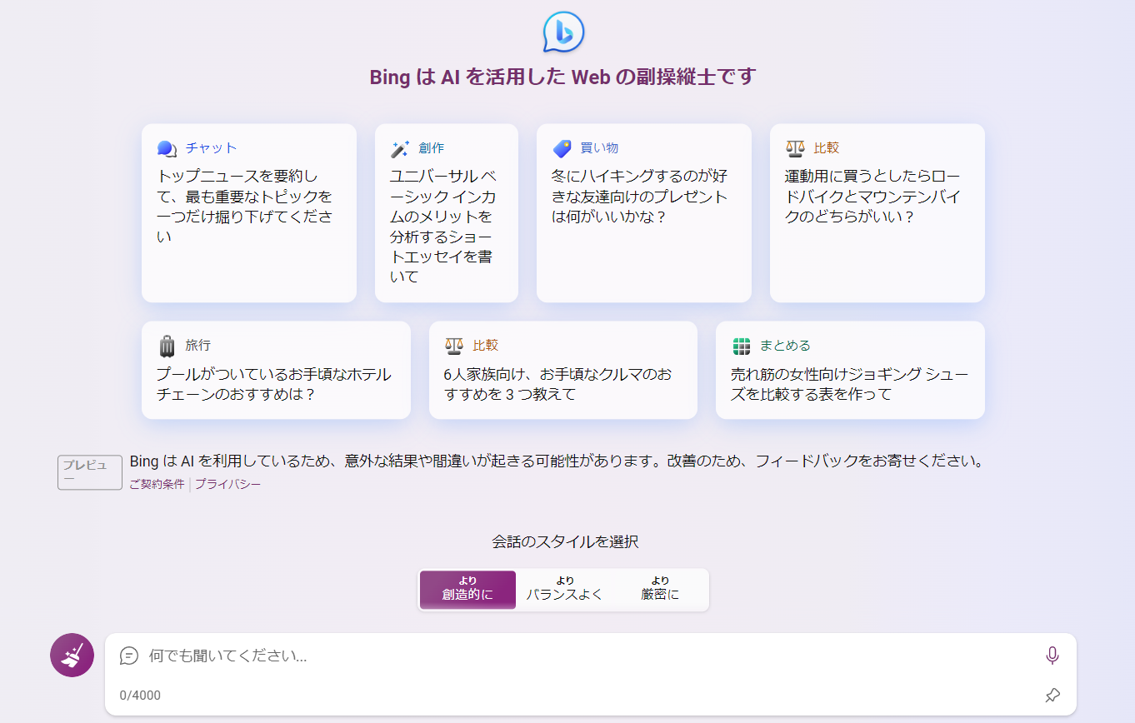Click the suitcase icon beside 旅行

click(x=167, y=346)
